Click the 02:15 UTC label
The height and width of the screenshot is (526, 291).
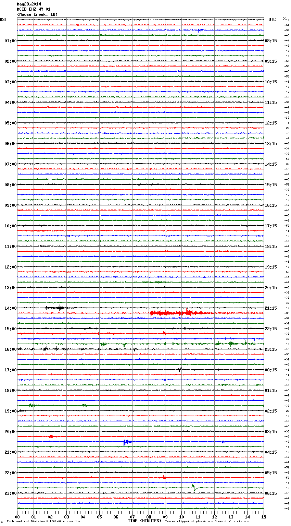pyautogui.click(x=271, y=411)
